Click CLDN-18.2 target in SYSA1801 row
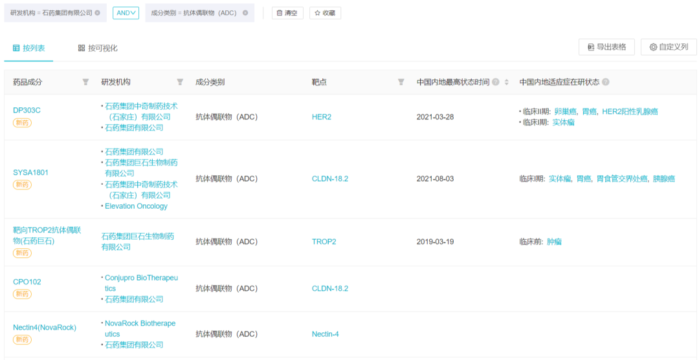699x360 pixels. [x=330, y=179]
